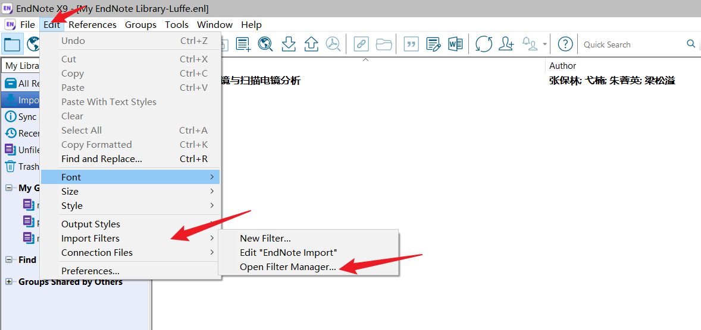Expand Groups Shared by Others

click(x=9, y=282)
